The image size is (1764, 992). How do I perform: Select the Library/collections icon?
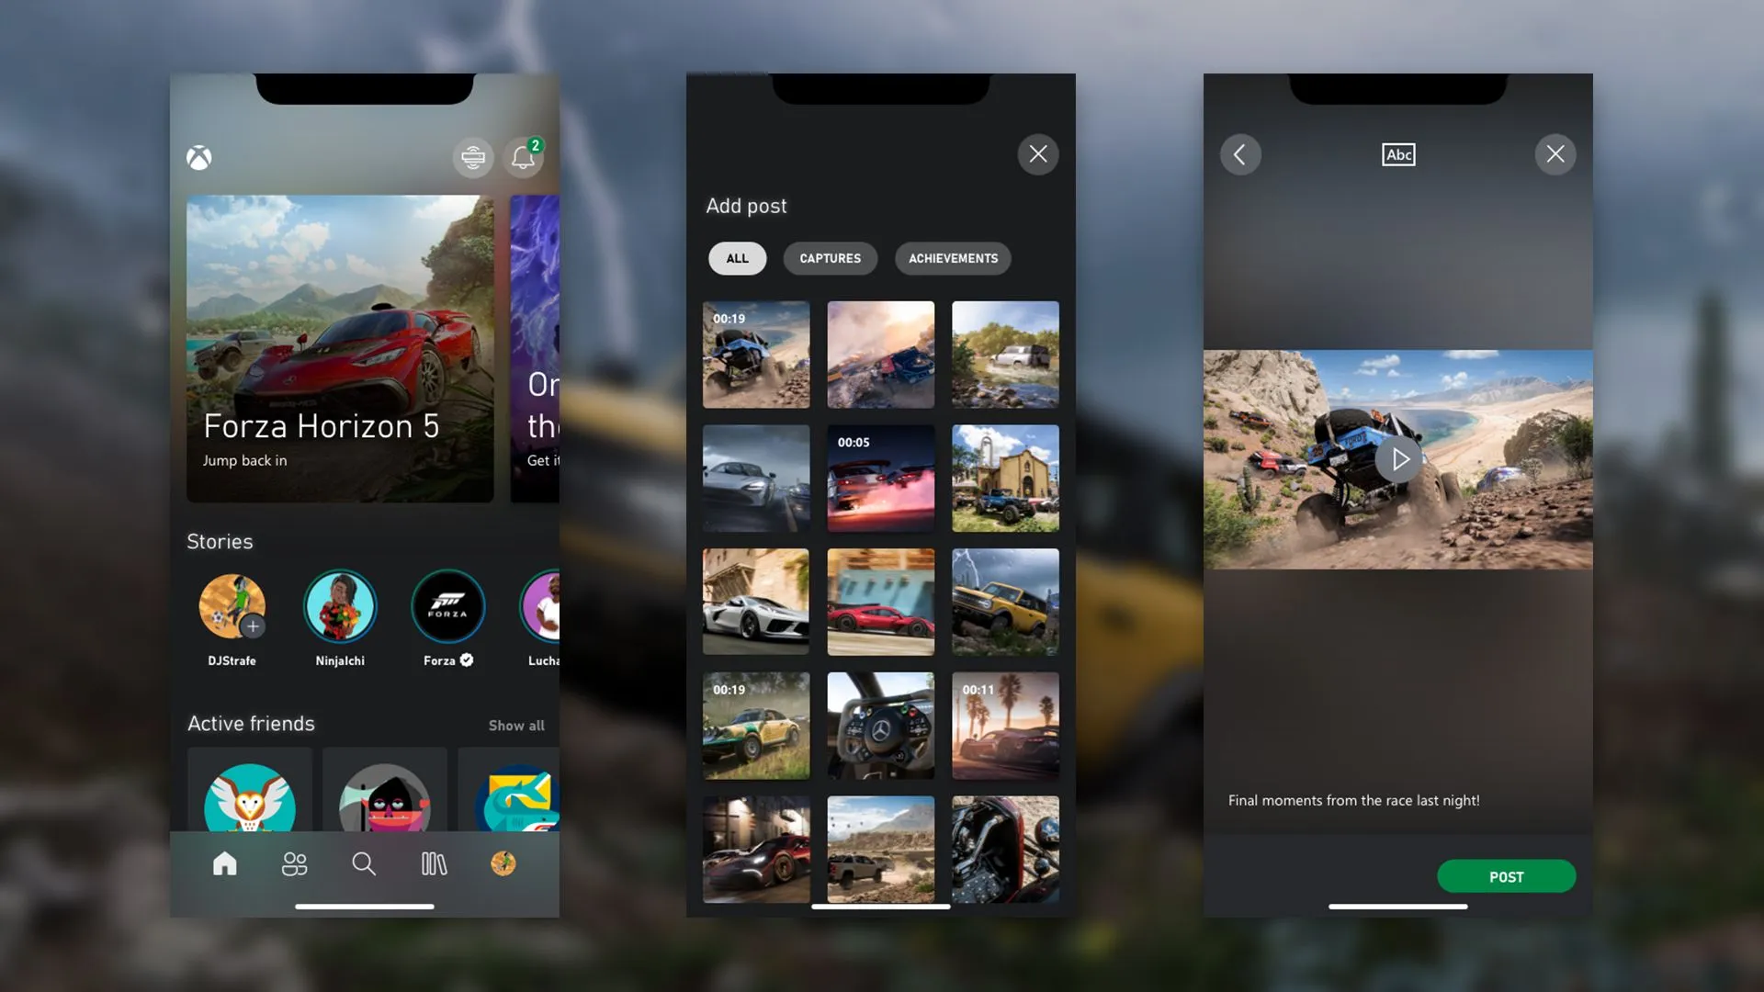[x=434, y=862]
